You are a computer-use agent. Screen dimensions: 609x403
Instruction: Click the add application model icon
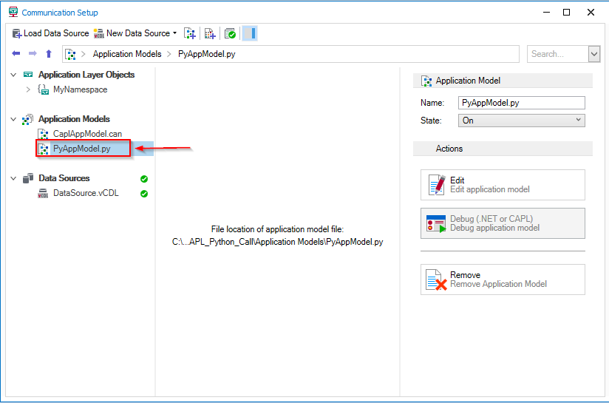point(191,33)
